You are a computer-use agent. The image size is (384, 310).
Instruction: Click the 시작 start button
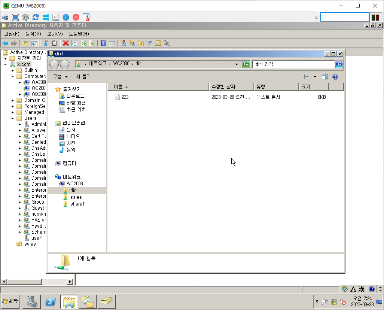[10, 301]
